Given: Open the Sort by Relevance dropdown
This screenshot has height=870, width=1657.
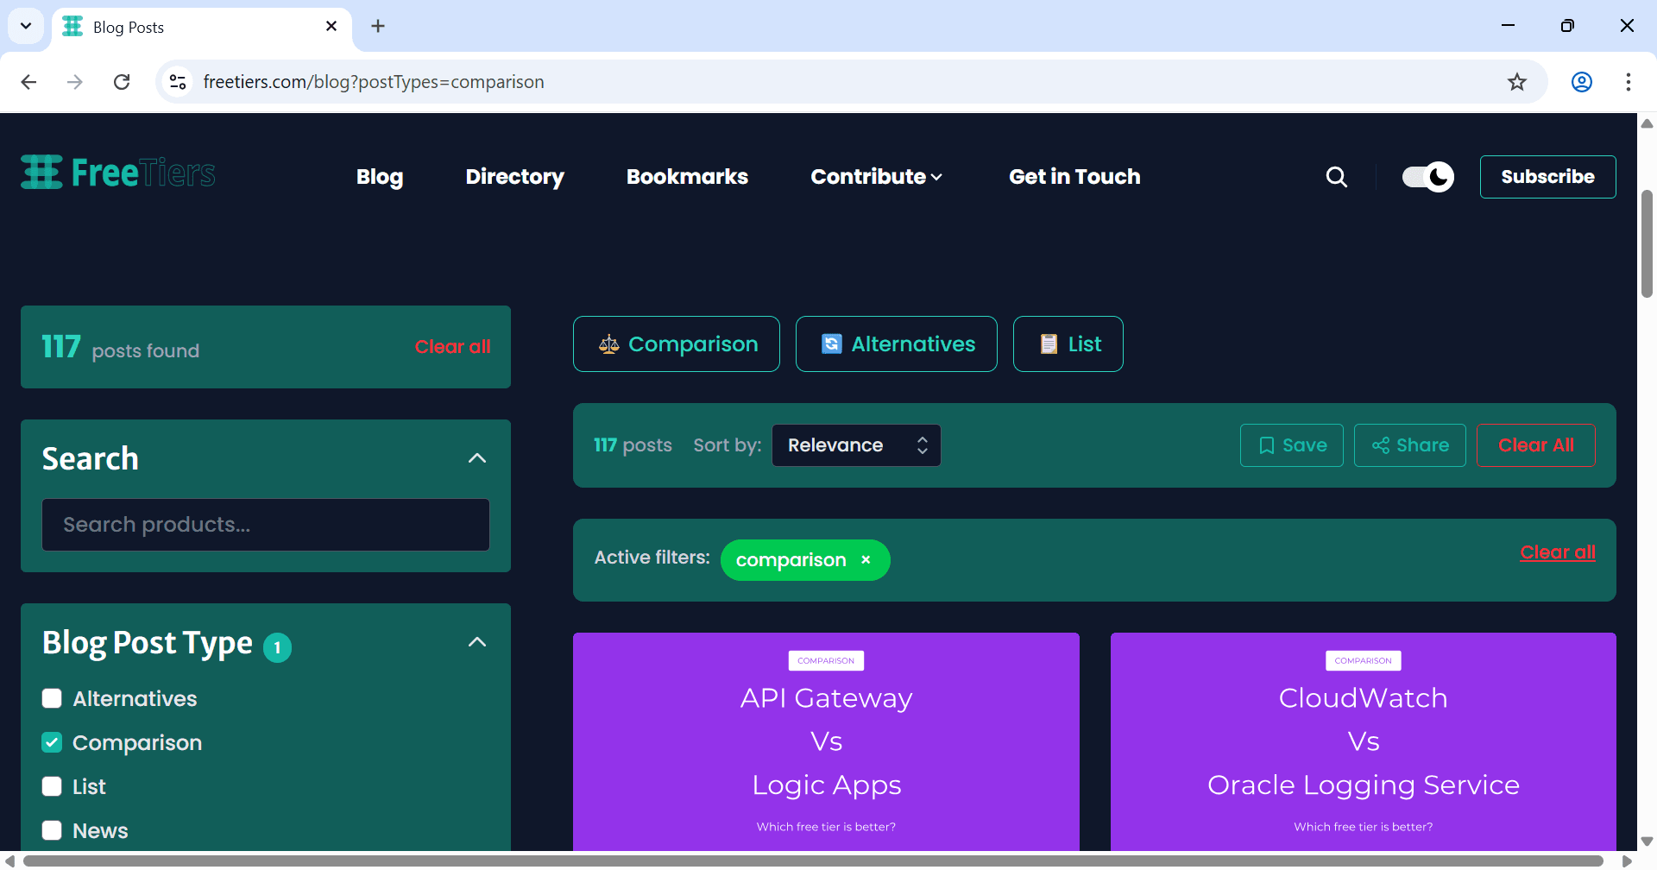Looking at the screenshot, I should coord(856,445).
